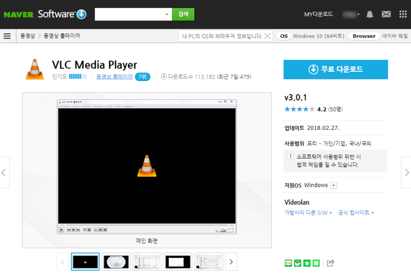Add to Naver bookmarks star icon
Image resolution: width=411 pixels, height=279 pixels.
click(307, 263)
